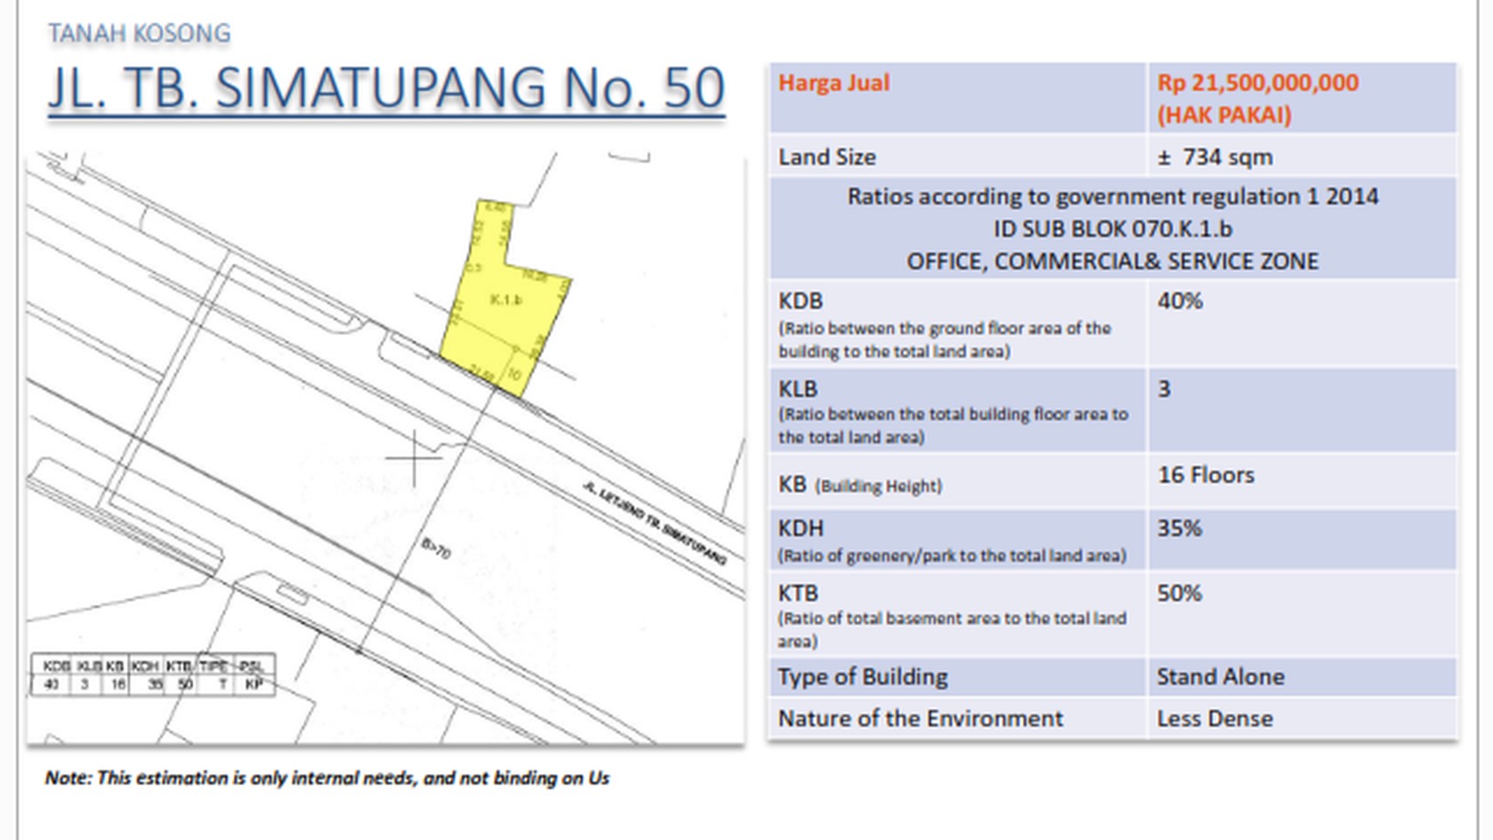Click the KDH greenery ratio description
This screenshot has height=840, width=1493.
pyautogui.click(x=952, y=556)
